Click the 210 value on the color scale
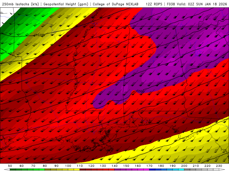 click(196, 166)
